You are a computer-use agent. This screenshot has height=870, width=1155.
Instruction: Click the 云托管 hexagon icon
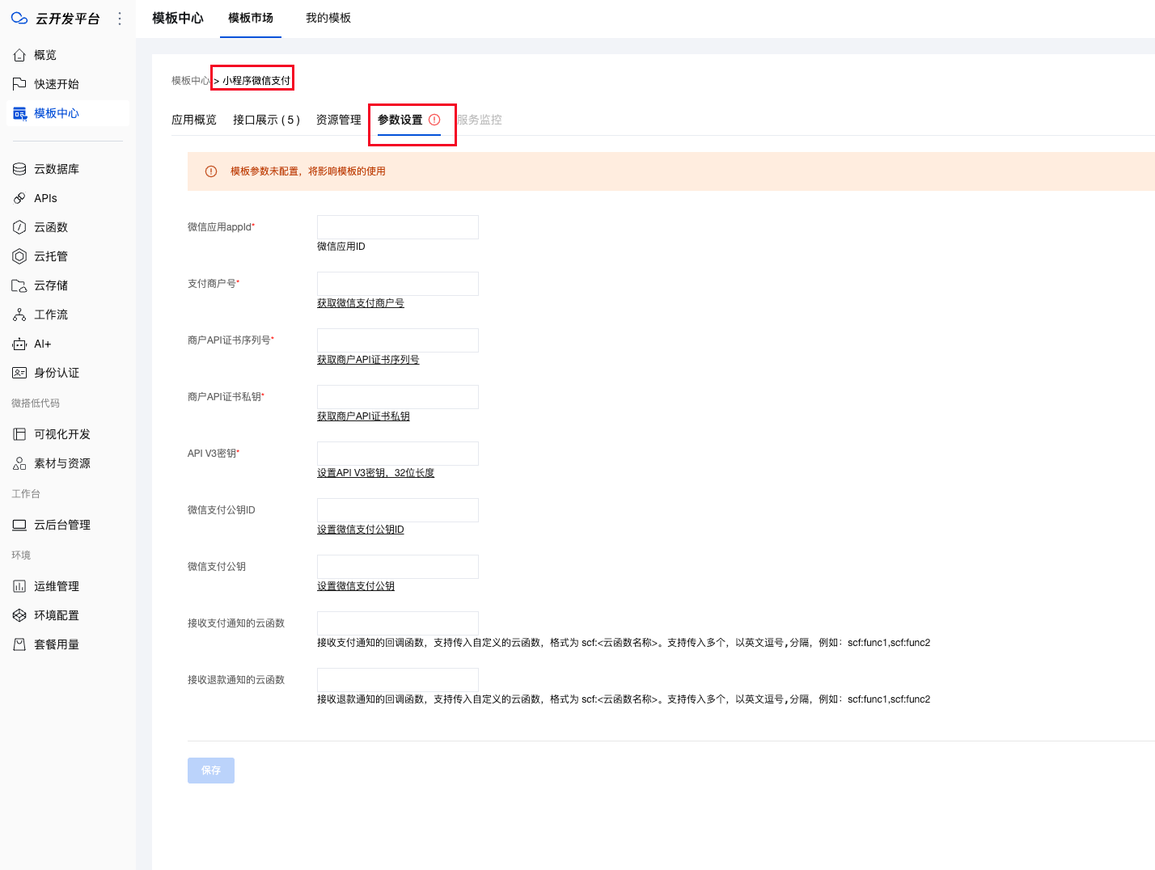[x=19, y=256]
